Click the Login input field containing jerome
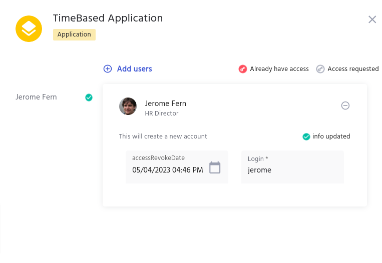 click(x=292, y=170)
